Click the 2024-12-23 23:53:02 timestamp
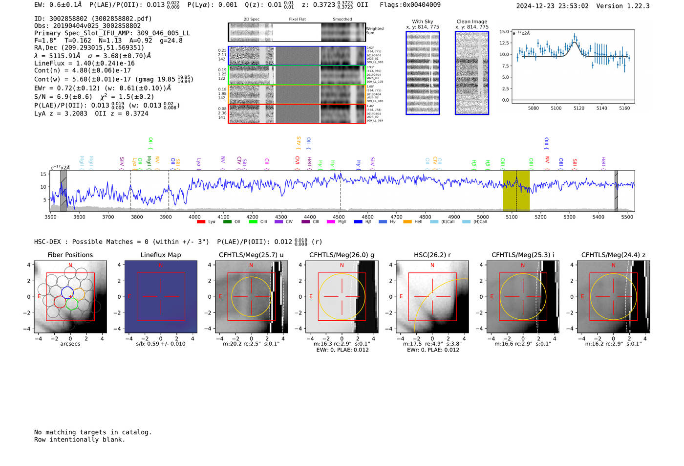The width and height of the screenshot is (684, 466). point(553,6)
